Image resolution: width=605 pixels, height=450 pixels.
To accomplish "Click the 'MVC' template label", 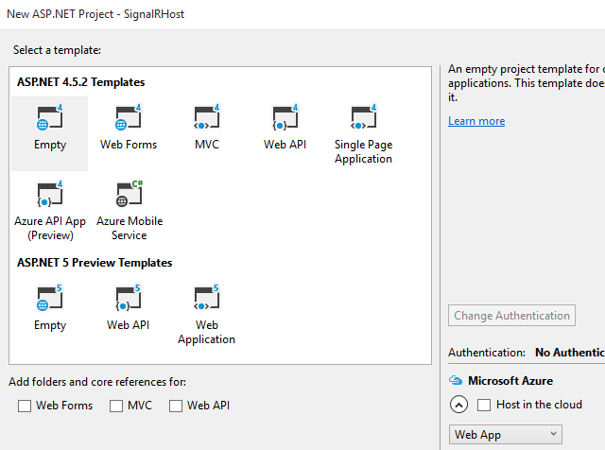I will [x=207, y=145].
